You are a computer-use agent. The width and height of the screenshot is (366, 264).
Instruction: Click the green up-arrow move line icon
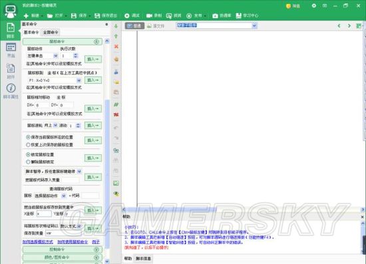coord(116,36)
